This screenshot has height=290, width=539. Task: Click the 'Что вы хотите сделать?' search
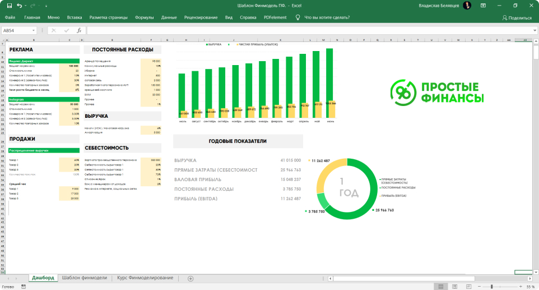click(x=327, y=17)
